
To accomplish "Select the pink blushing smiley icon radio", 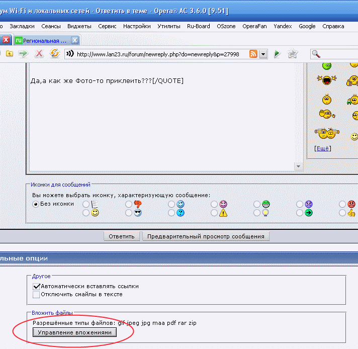I will [x=214, y=204].
